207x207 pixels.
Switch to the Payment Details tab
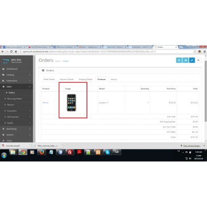pos(67,79)
